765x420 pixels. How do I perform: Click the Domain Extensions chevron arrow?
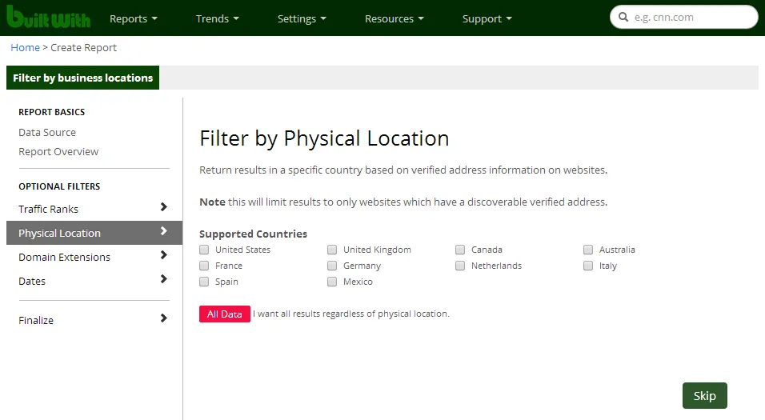tap(163, 255)
